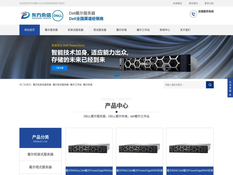Screen dimensions: 233x175
Task: Click the 戴尔R940,Dell product title bar
Action: pos(139,171)
